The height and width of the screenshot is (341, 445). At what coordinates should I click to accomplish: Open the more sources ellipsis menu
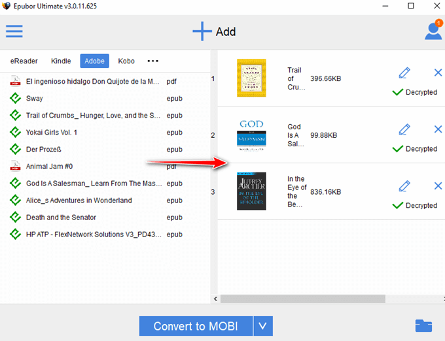coord(152,61)
